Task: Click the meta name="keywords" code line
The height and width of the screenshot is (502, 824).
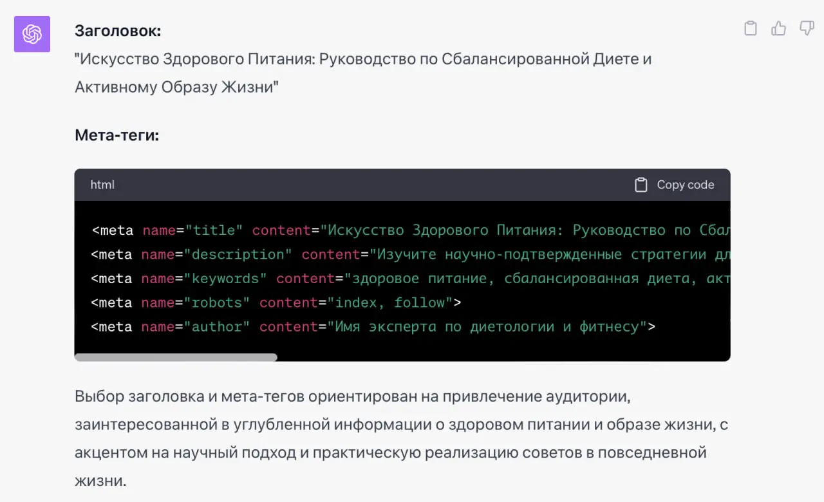Action: pos(411,279)
